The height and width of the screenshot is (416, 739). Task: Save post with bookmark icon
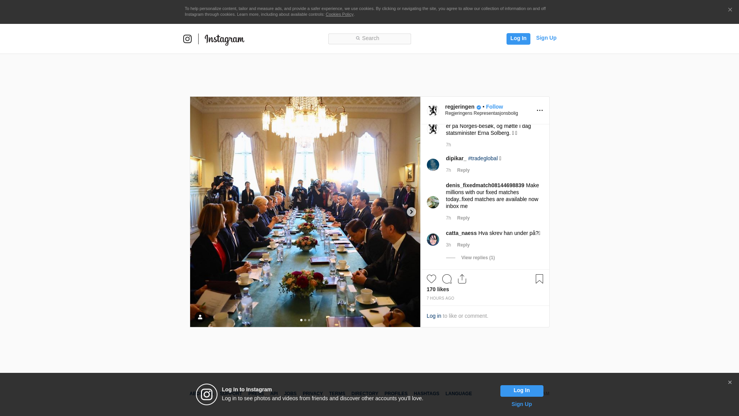[539, 279]
